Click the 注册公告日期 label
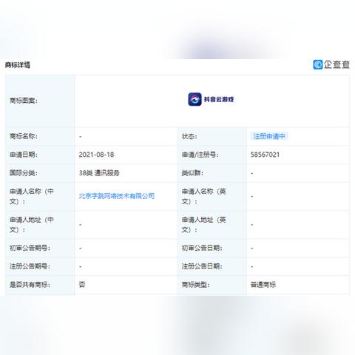The height and width of the screenshot is (355, 355). point(202,266)
